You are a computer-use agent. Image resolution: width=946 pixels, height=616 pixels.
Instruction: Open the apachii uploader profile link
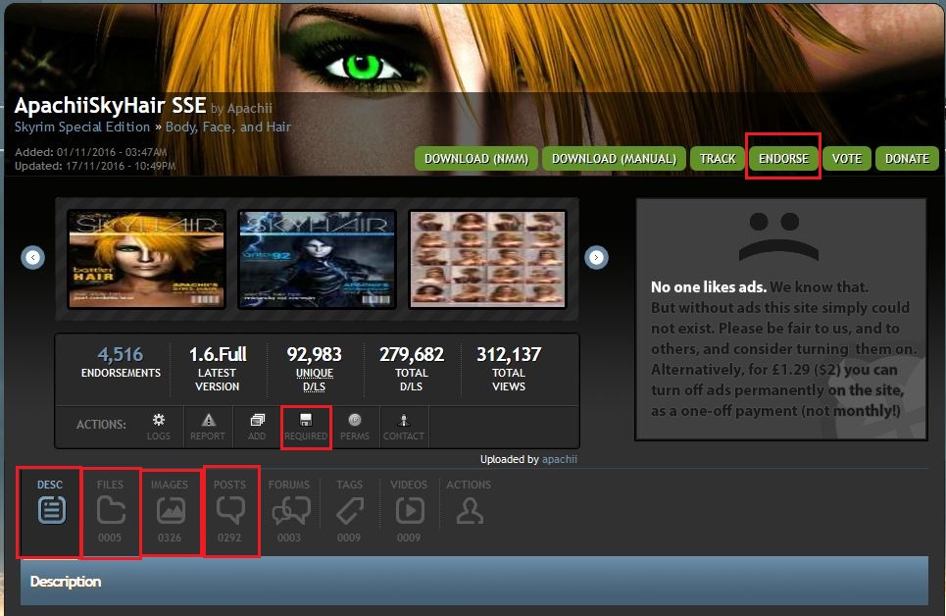tap(560, 459)
